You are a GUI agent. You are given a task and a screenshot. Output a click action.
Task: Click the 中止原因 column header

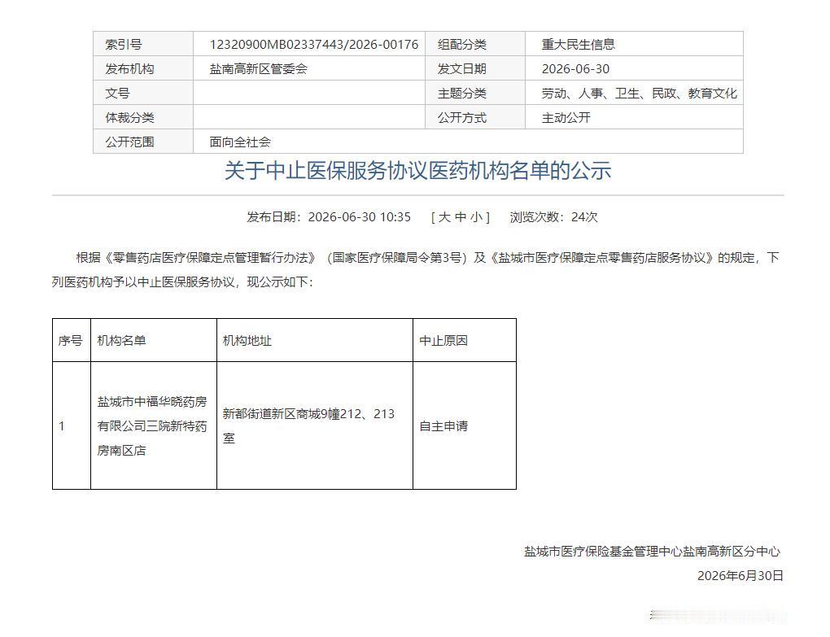(x=465, y=340)
